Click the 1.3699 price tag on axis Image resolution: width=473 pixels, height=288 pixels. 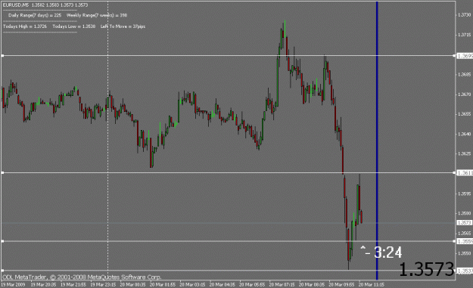point(465,56)
